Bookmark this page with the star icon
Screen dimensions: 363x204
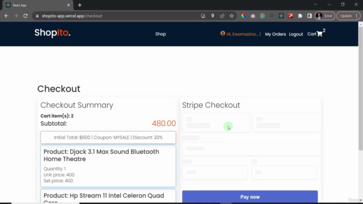(231, 16)
